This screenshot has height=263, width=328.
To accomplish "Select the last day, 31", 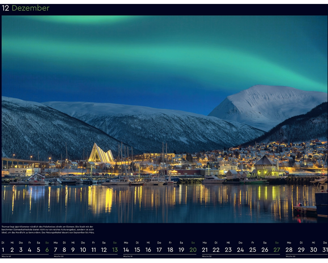I will (325, 250).
